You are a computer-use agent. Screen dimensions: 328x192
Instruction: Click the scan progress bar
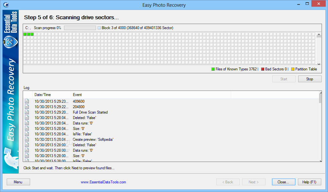pyautogui.click(x=80, y=28)
